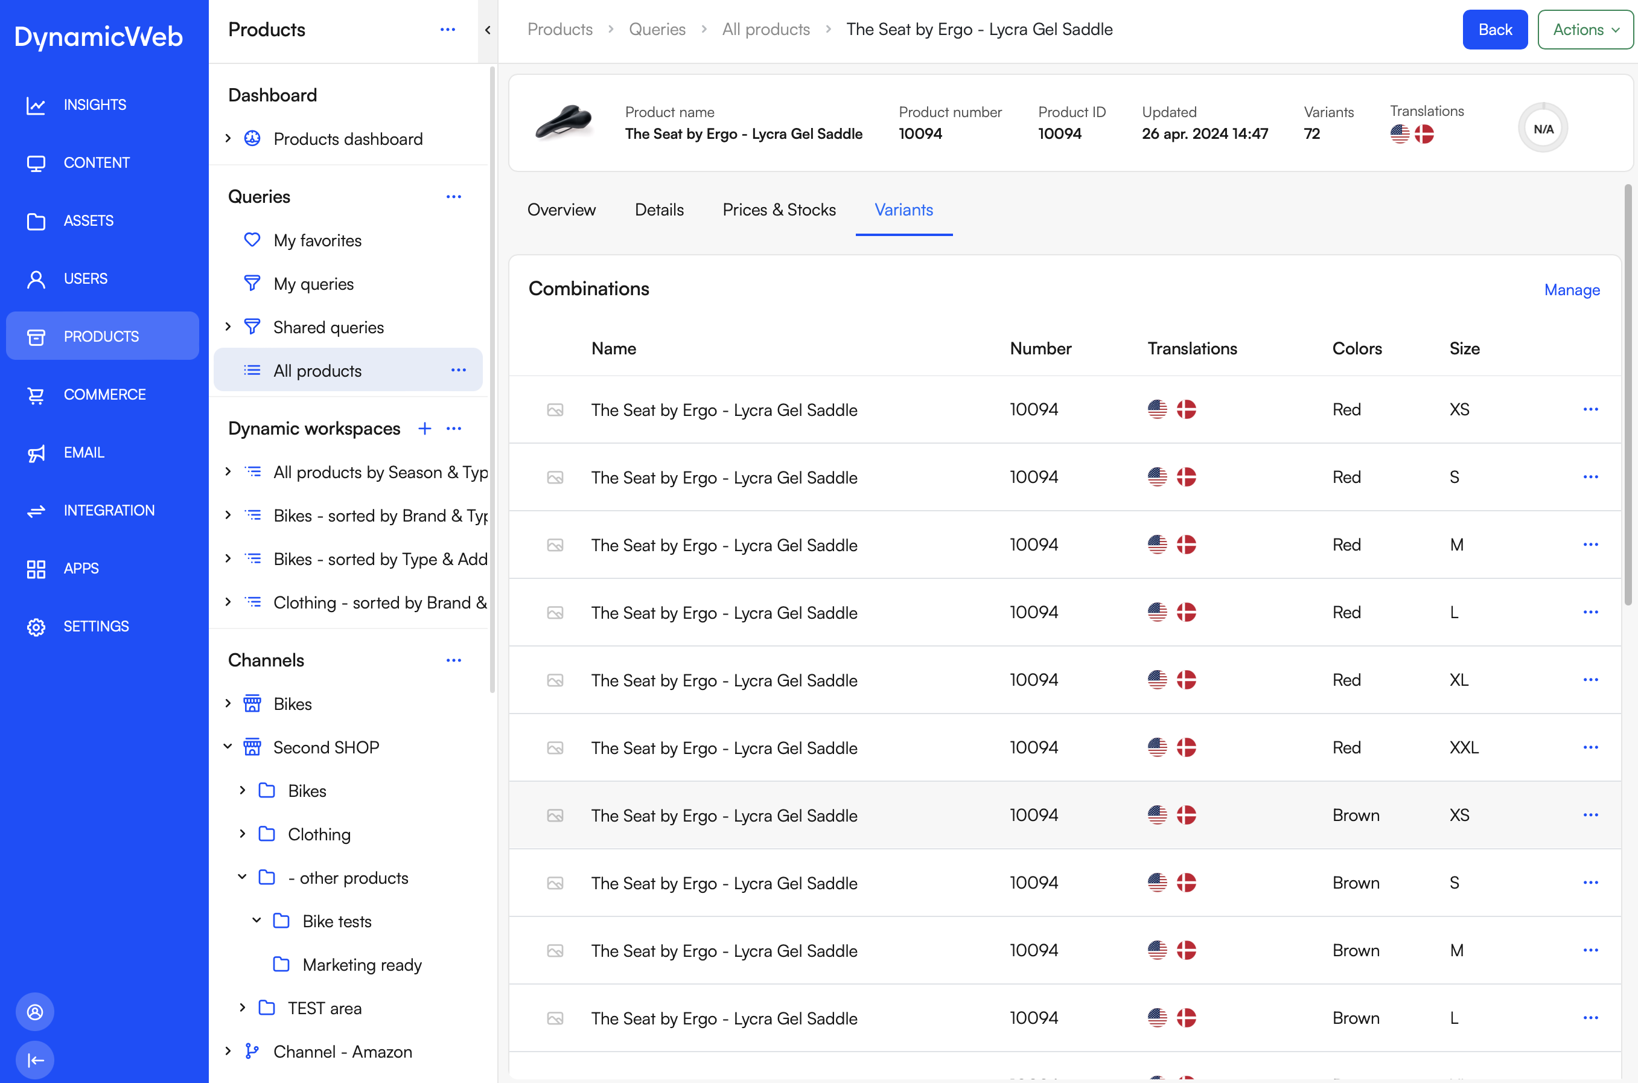Open the Apps grid icon
The width and height of the screenshot is (1638, 1083).
point(36,569)
